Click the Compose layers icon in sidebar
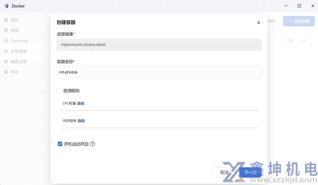Image resolution: width=318 pixels, height=185 pixels. pos(6,41)
